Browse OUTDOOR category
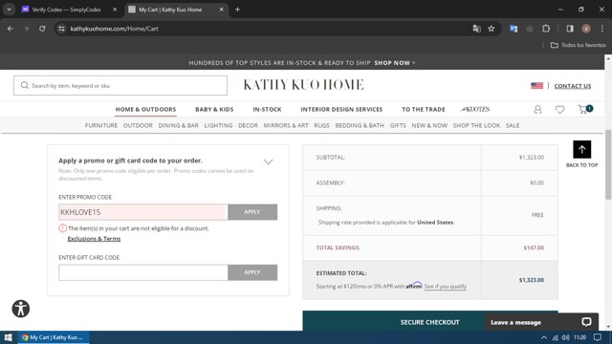 point(138,125)
